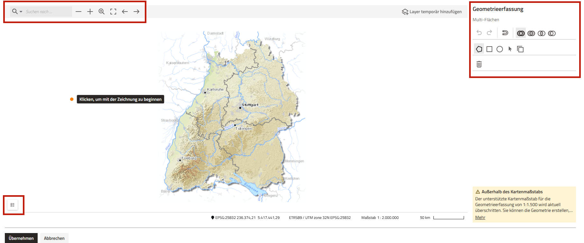Select overlap mode with only intersection shaded
Image resolution: width=584 pixels, height=243 pixels.
point(542,33)
